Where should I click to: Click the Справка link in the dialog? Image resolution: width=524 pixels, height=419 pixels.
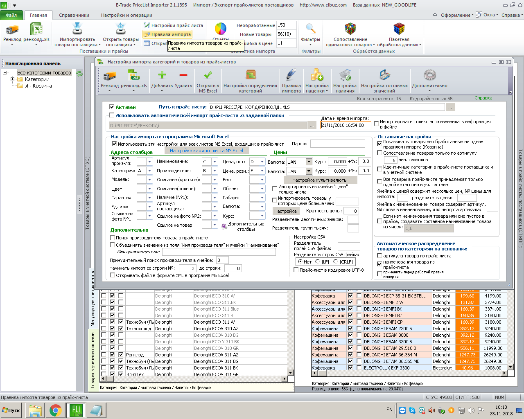coord(483,98)
